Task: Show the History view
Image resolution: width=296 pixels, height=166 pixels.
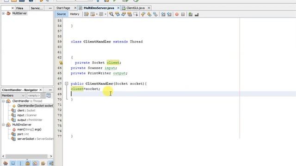Action: tap(74, 14)
